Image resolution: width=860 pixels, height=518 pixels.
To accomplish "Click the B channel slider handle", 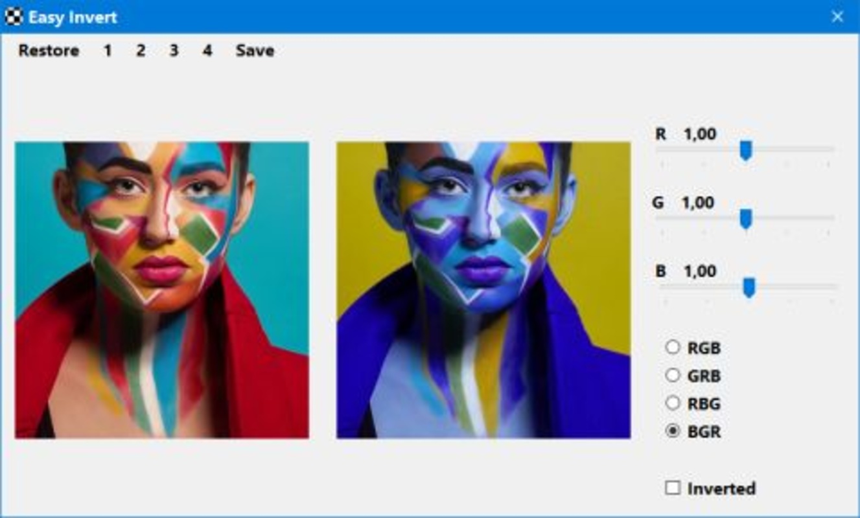I will pyautogui.click(x=749, y=287).
